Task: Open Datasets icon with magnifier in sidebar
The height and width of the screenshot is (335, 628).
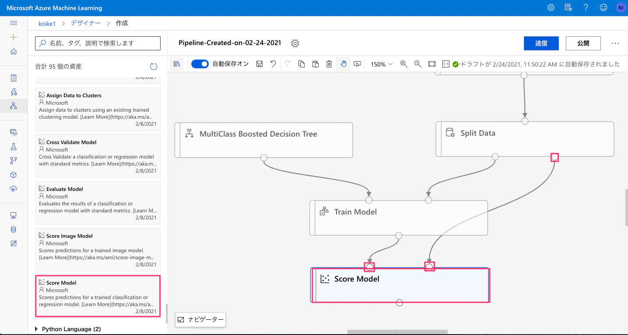Action: [14, 132]
